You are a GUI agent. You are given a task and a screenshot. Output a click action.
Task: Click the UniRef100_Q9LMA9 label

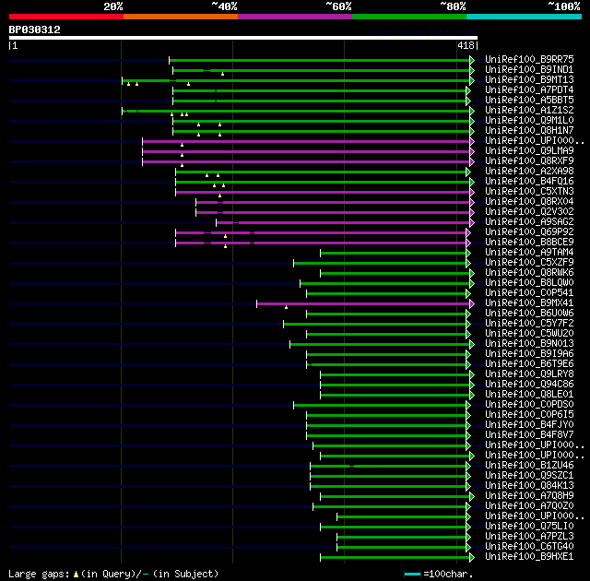coord(529,151)
